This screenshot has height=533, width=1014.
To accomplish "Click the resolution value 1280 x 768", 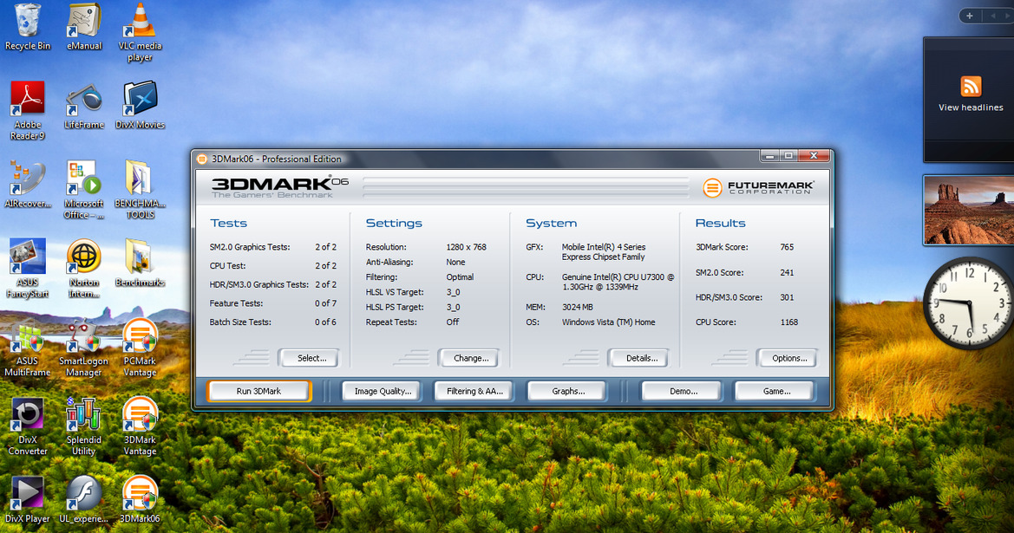I will pos(467,248).
